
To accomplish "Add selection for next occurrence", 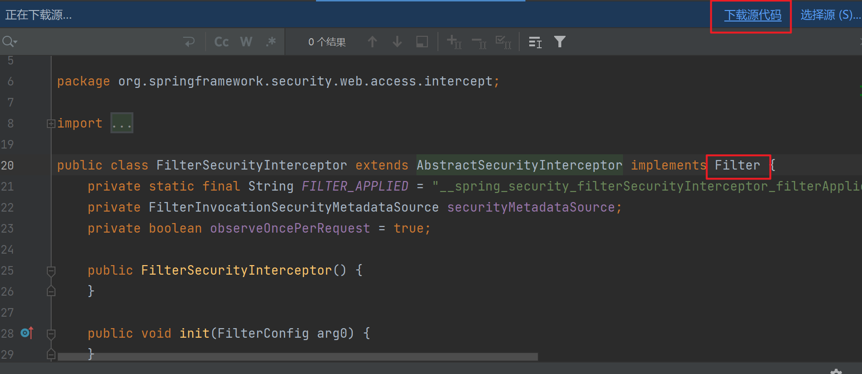I will coord(454,42).
